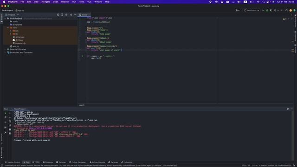Toggle Project tool window stripe button
The height and width of the screenshot is (167, 297).
tap(1, 18)
